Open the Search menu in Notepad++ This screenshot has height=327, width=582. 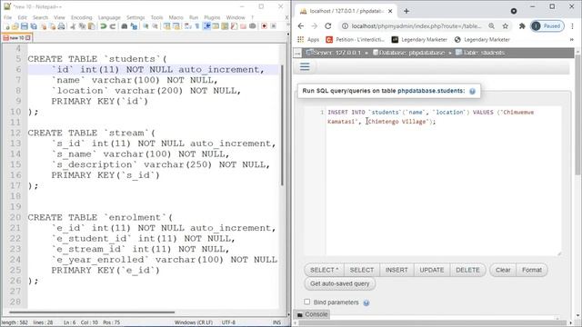click(x=40, y=17)
